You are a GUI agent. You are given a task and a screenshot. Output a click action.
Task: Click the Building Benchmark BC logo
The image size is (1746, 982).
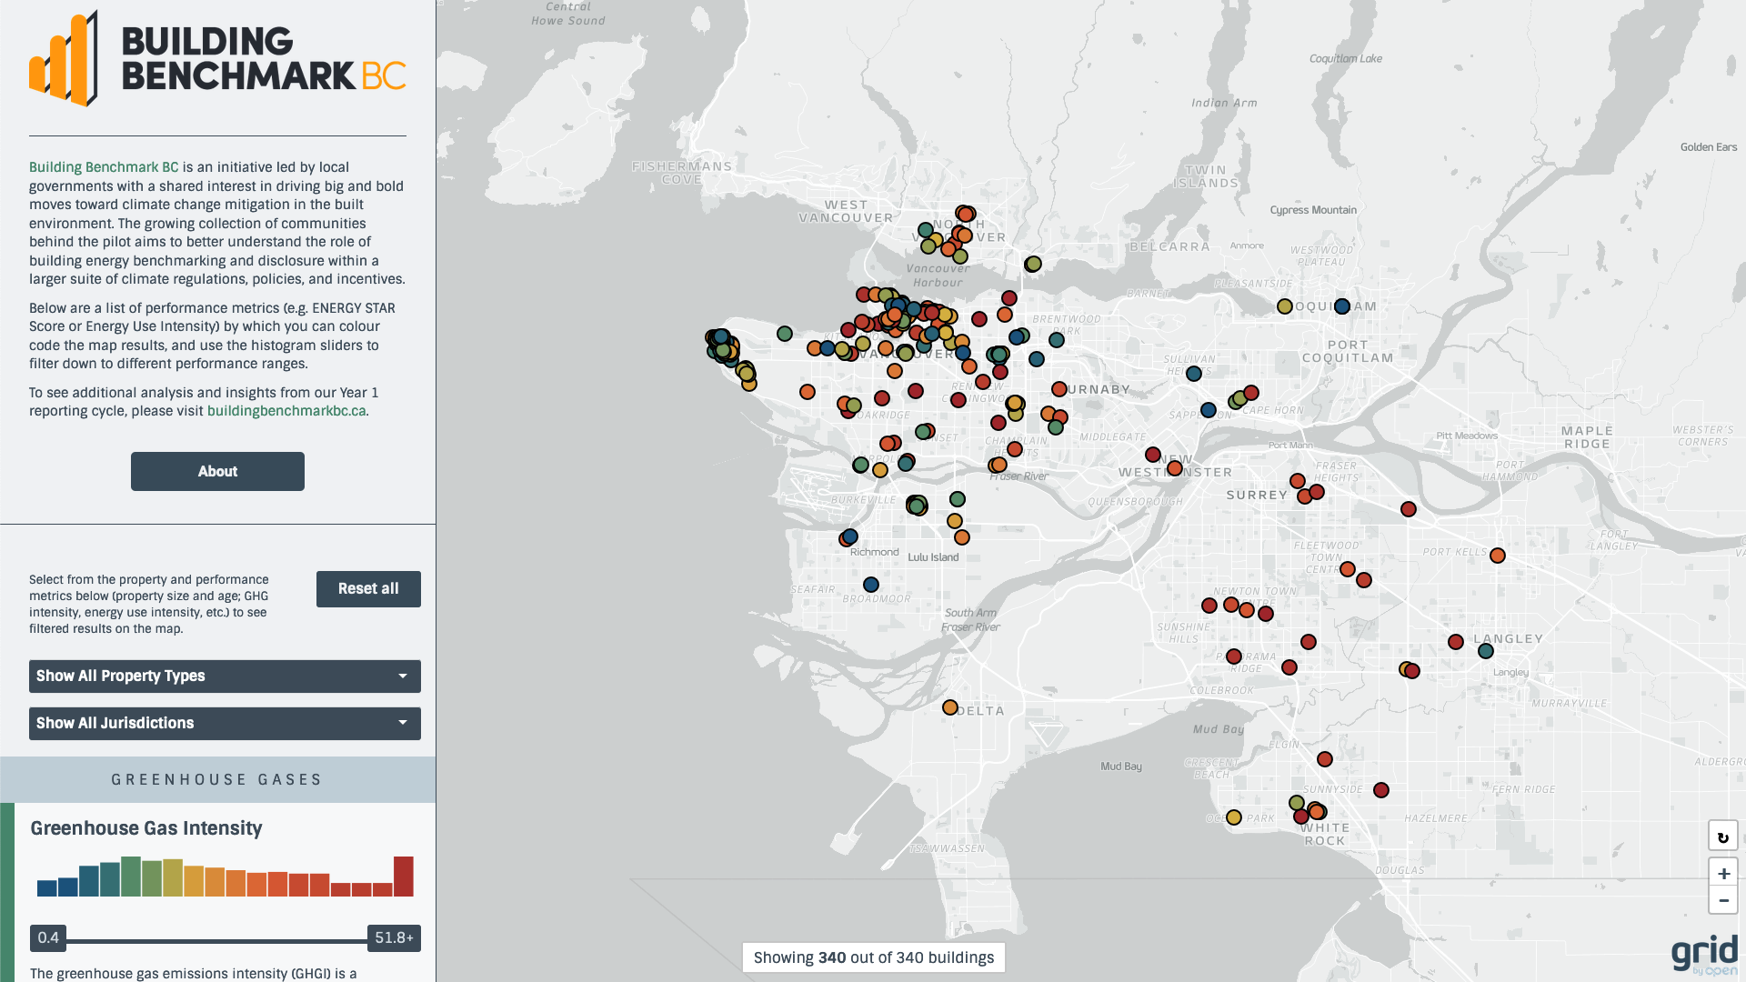(x=217, y=59)
